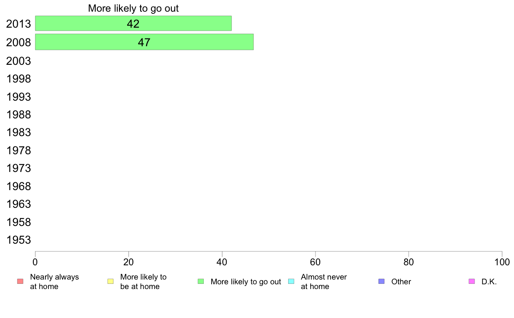The width and height of the screenshot is (514, 318).
Task: Click the 20 tick on the axis
Action: click(x=128, y=262)
